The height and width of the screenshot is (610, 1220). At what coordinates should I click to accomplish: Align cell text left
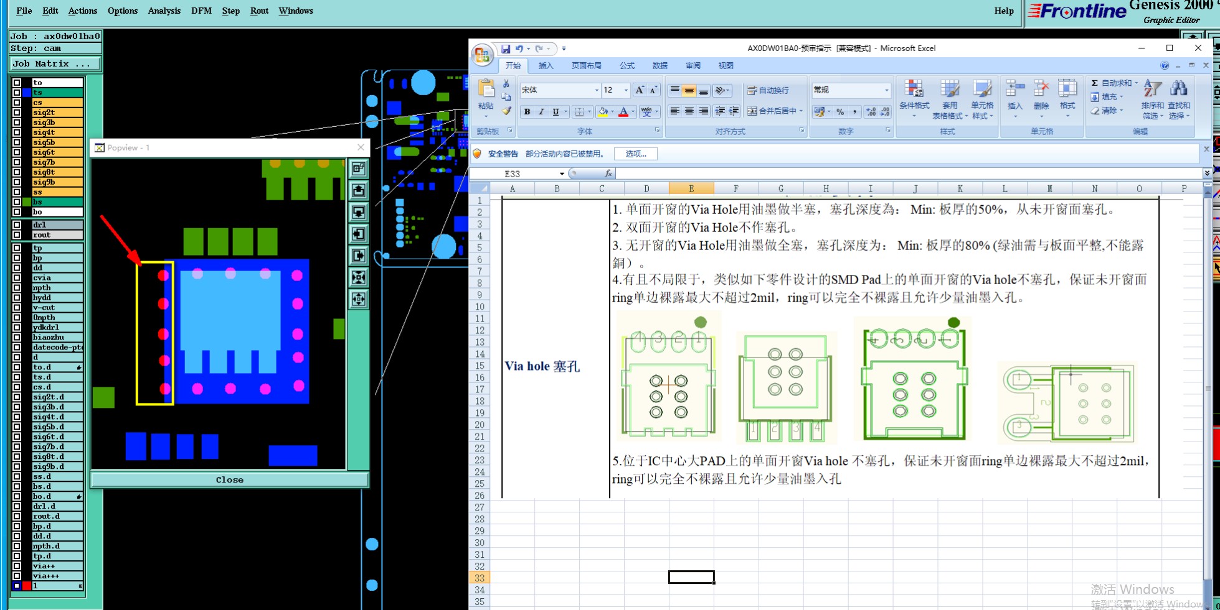coord(675,111)
